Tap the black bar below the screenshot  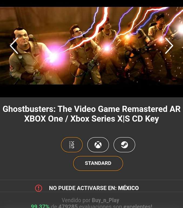(x=91, y=91)
